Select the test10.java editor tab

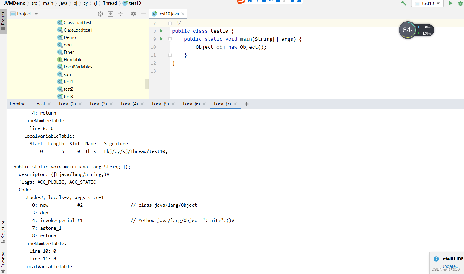[168, 14]
